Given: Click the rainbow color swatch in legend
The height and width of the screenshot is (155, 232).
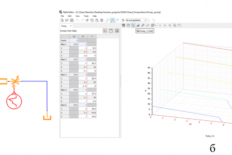Looking at the screenshot, I should [x=138, y=31].
